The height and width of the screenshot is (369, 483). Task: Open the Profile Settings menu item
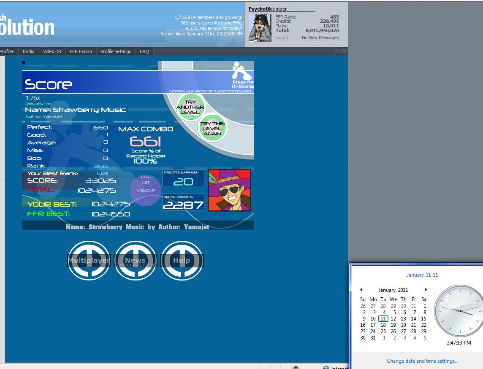tap(116, 51)
